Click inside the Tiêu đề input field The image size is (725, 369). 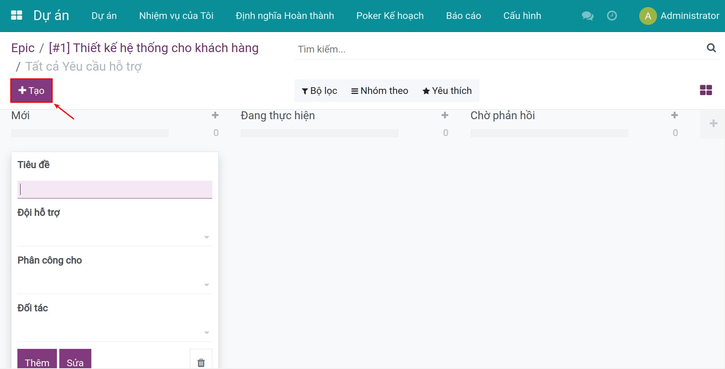coord(115,189)
